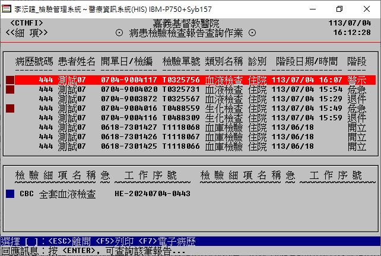Click the circle symbol left of the report title
The width and height of the screenshot is (381, 256).
119,33
